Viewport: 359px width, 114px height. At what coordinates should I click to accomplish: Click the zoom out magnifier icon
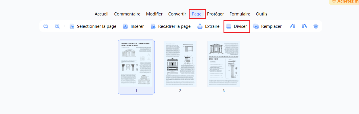coord(46,26)
